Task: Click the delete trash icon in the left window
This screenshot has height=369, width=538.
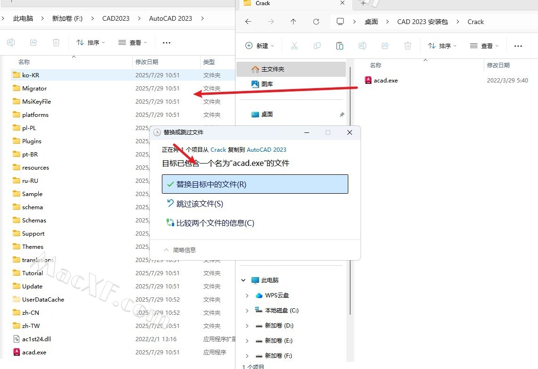Action: click(x=56, y=42)
